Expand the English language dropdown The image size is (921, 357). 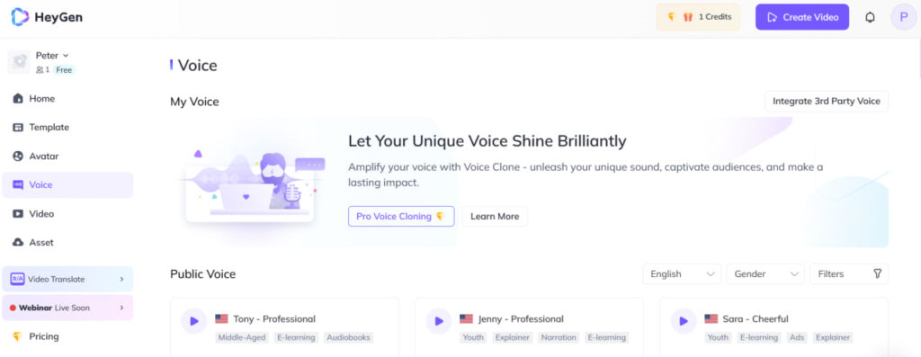(682, 273)
